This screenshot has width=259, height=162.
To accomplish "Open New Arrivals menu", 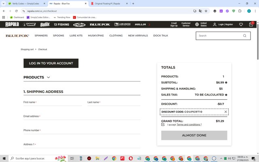I will coord(138,36).
